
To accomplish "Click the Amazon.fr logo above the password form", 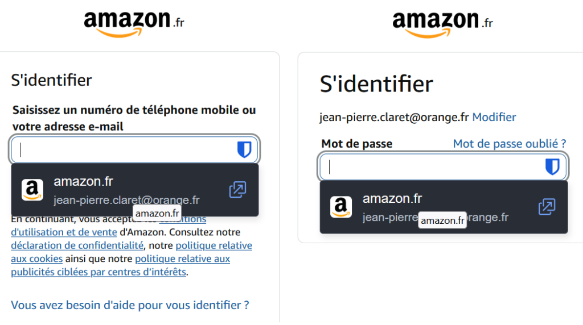I will coord(442,23).
